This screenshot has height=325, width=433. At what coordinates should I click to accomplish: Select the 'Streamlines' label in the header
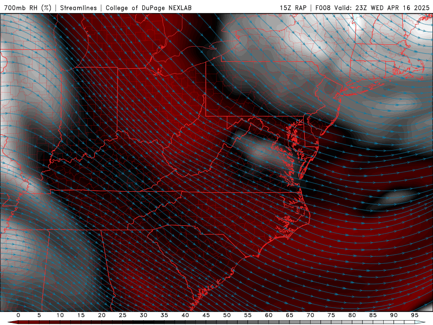coord(78,8)
